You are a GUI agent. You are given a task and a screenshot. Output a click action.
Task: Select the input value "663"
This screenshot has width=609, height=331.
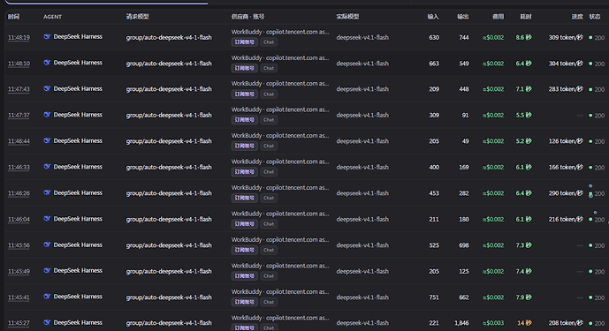point(434,64)
